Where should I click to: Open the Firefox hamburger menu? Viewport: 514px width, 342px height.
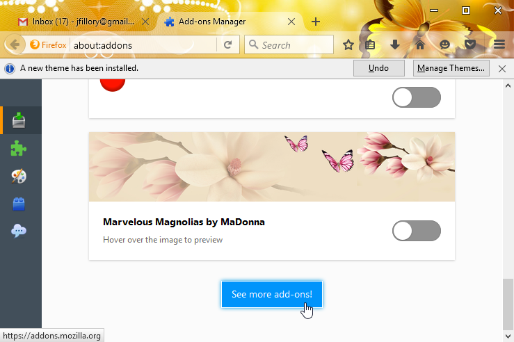pyautogui.click(x=499, y=45)
